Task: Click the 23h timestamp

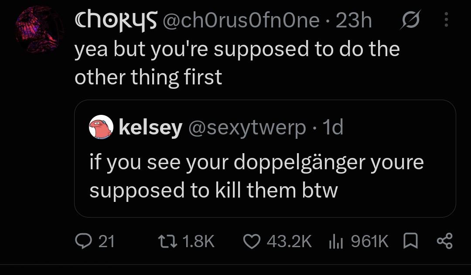Action: click(354, 20)
